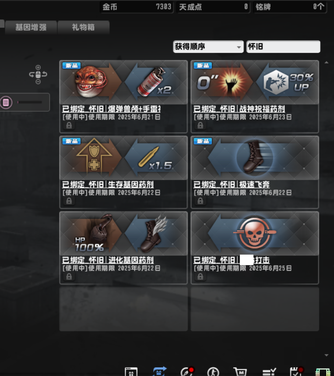
Task: Open the soldier character icon in bottom bar
Action: (x=213, y=372)
